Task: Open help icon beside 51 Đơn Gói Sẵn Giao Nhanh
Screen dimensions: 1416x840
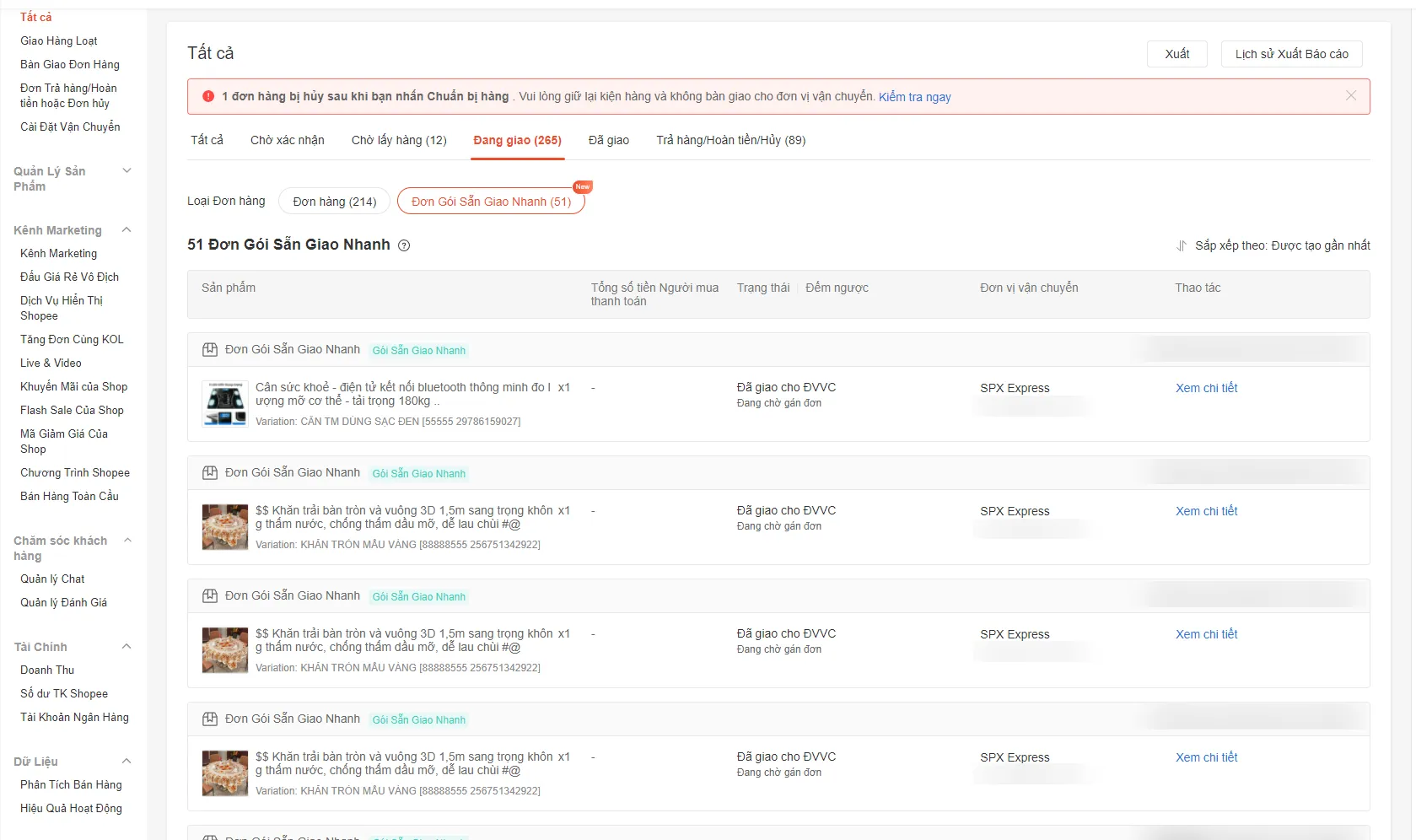Action: tap(404, 245)
